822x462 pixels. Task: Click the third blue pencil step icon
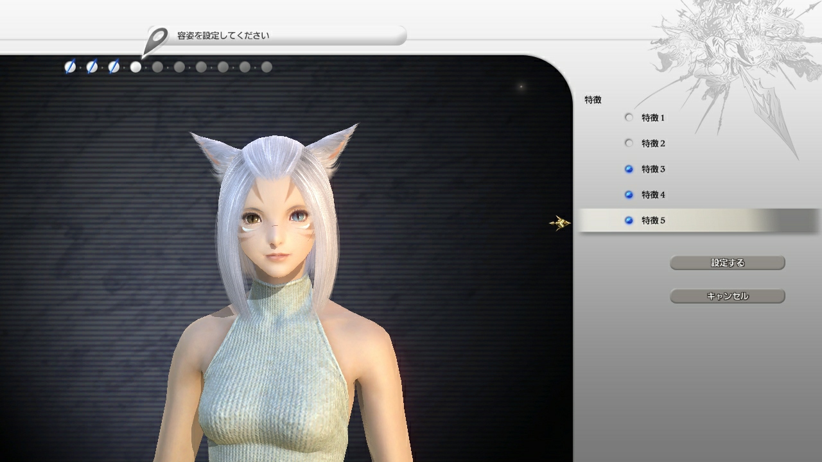[114, 66]
